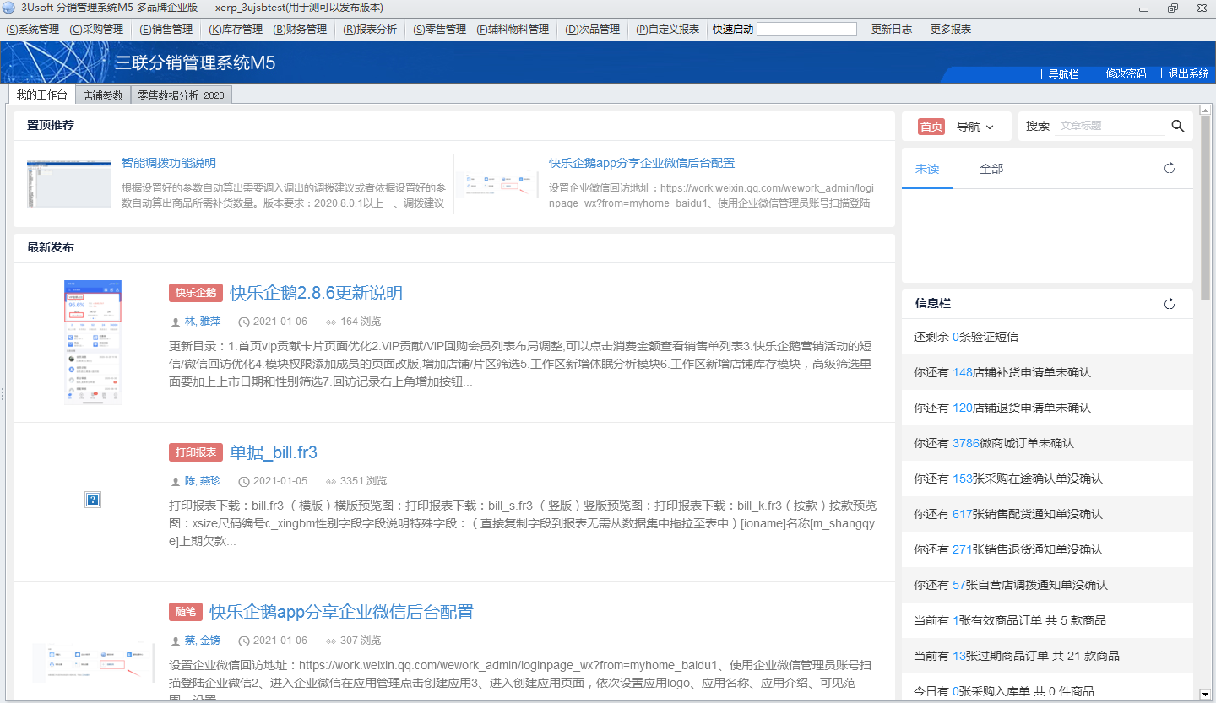Click 修改密码 in the header
This screenshot has width=1216, height=703.
(1126, 74)
